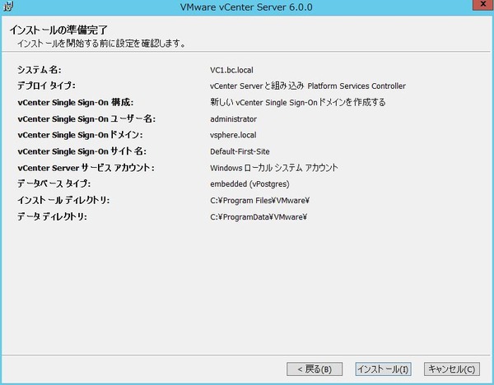
Task: Click the 'Windows ローカル システム アカウント' value
Action: pyautogui.click(x=274, y=168)
